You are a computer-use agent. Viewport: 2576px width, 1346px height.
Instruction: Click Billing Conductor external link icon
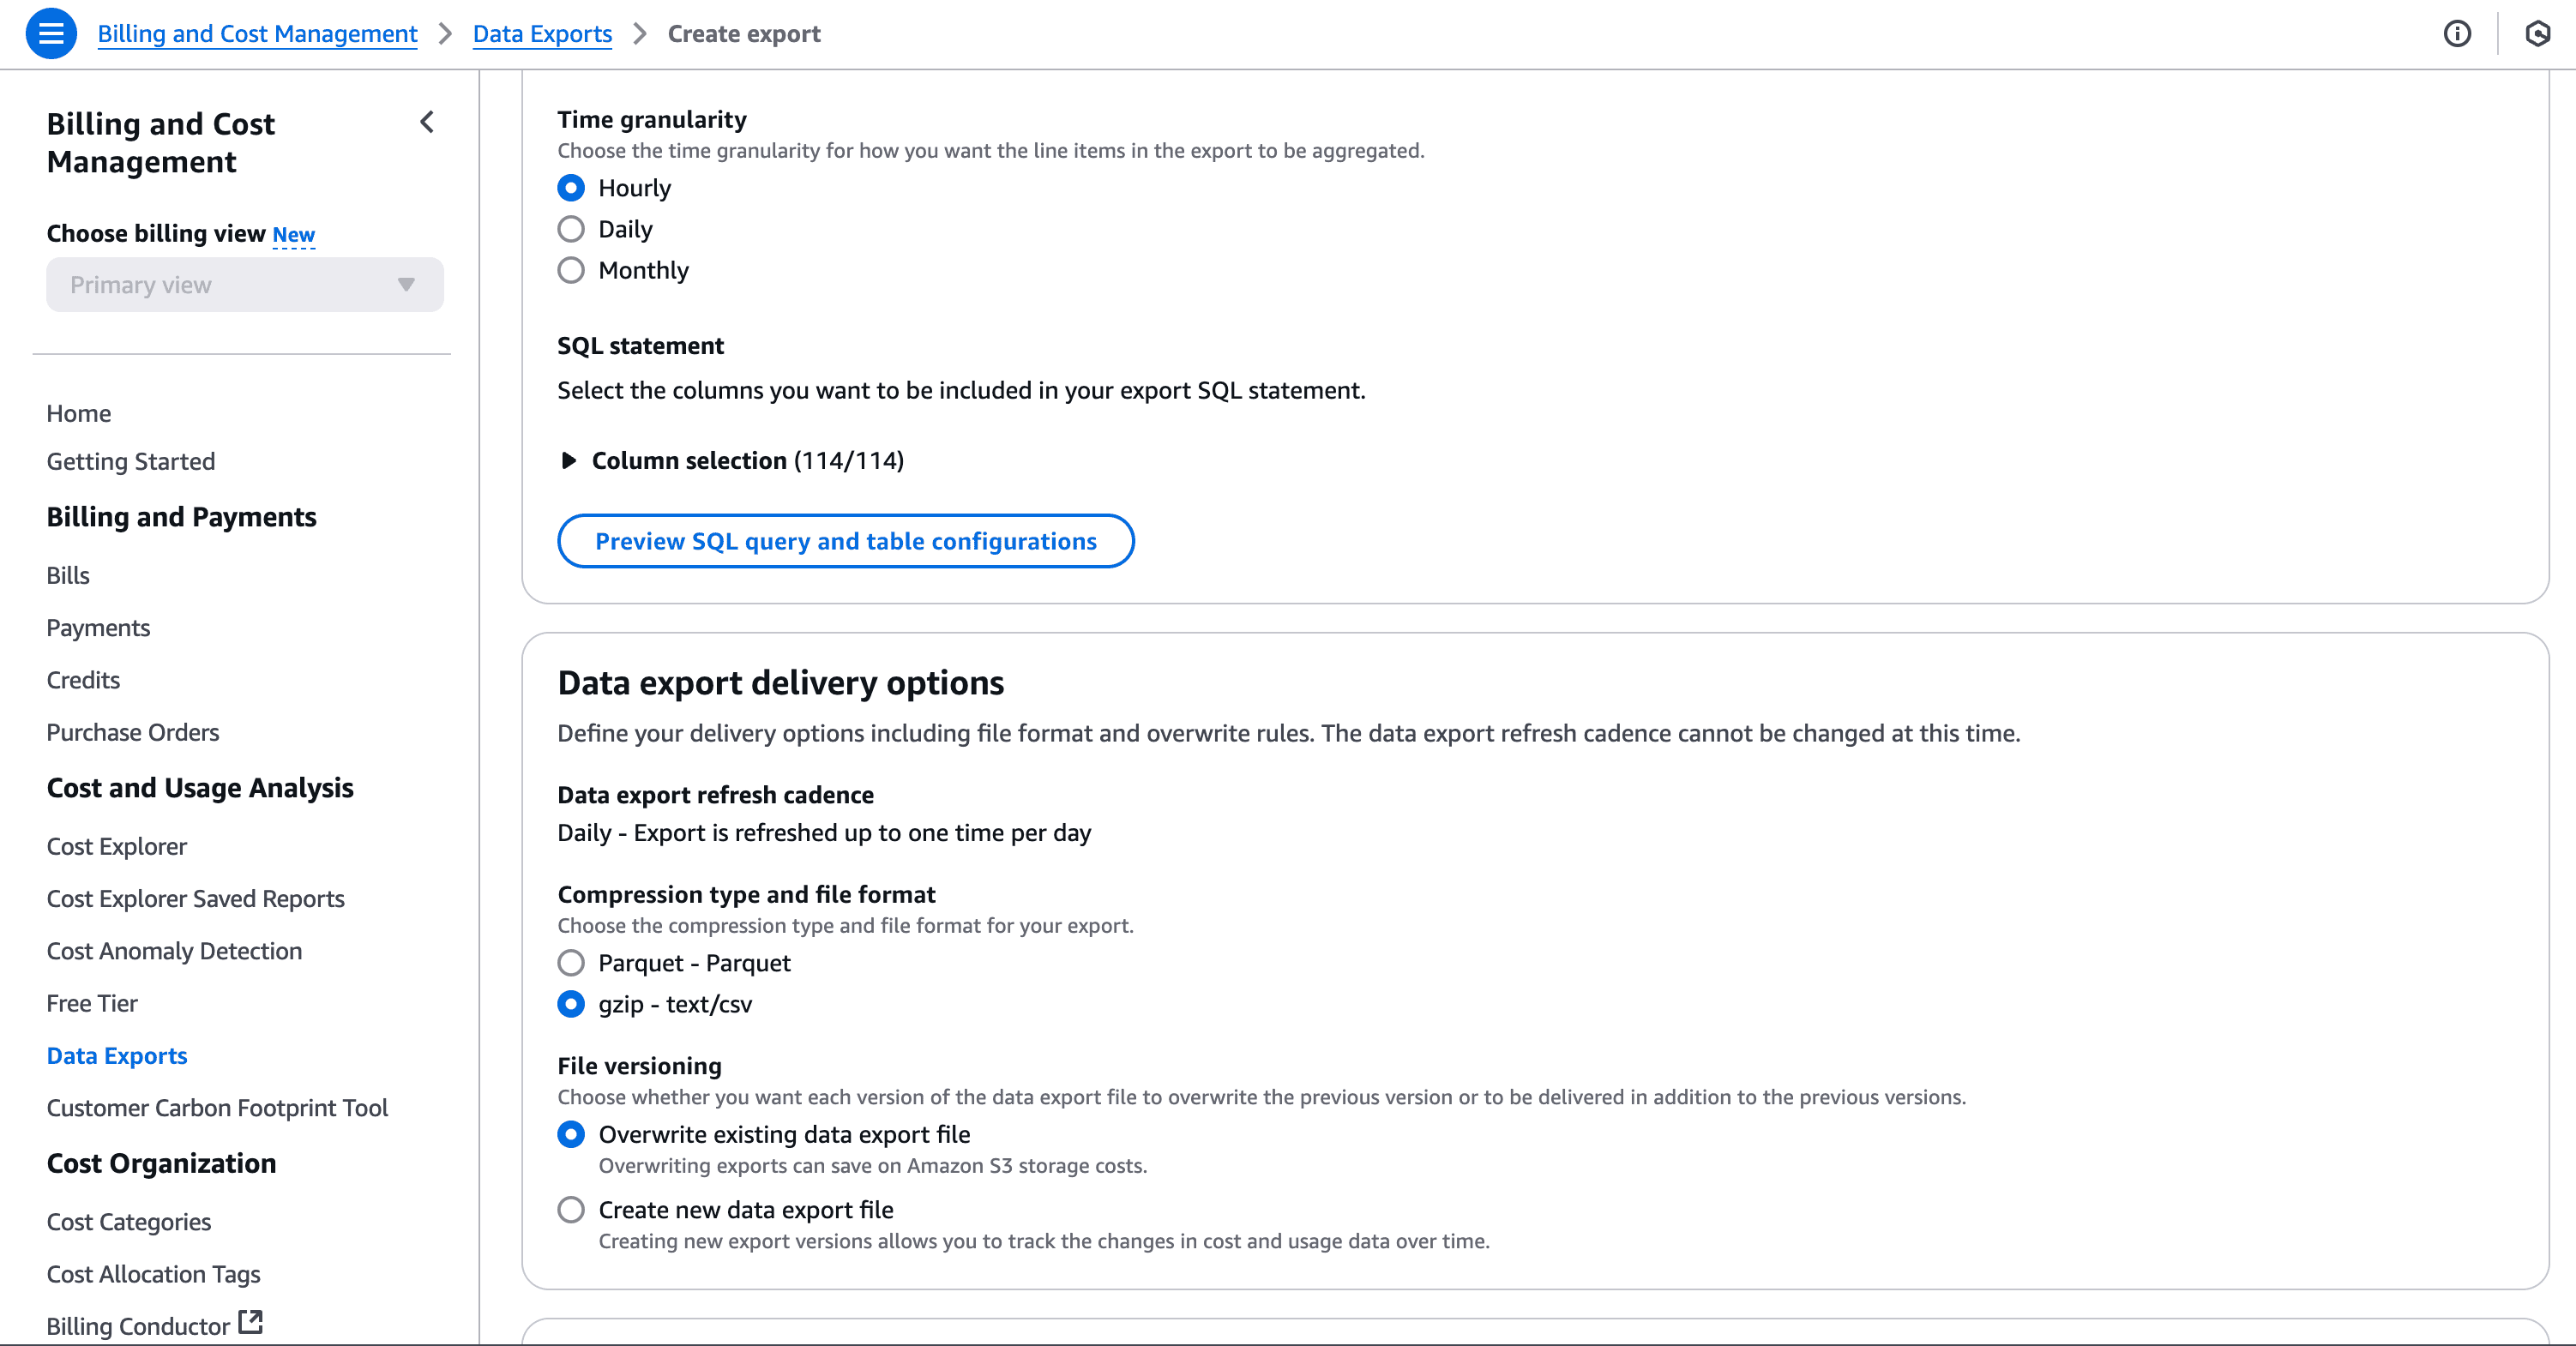pyautogui.click(x=250, y=1322)
